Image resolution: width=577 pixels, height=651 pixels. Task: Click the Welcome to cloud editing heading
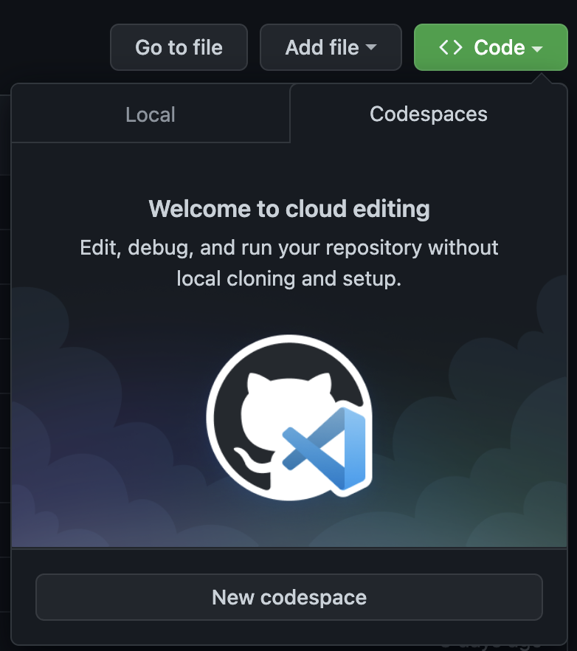click(x=288, y=209)
